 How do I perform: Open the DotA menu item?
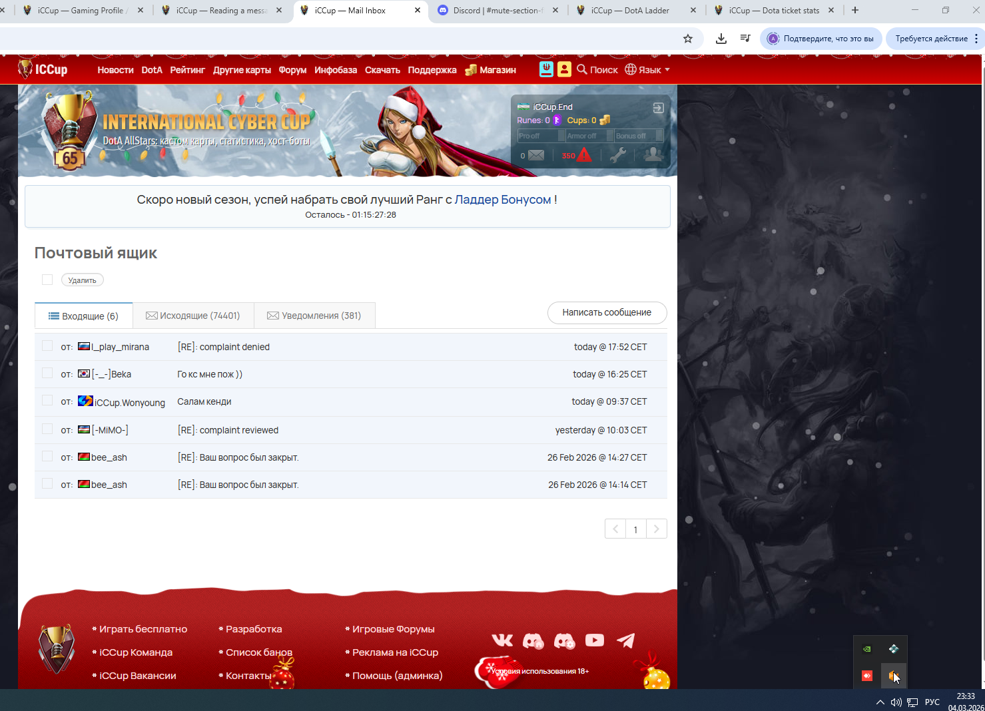click(152, 70)
